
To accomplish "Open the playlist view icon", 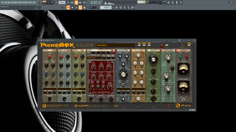I will (x=117, y=8).
